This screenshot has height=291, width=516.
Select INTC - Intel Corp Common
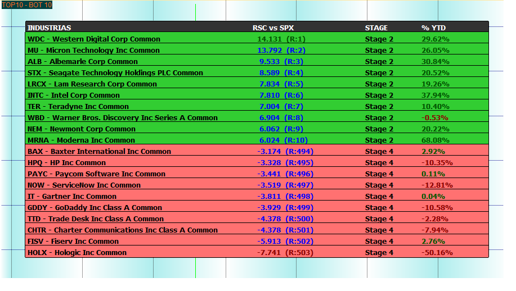click(x=73, y=96)
